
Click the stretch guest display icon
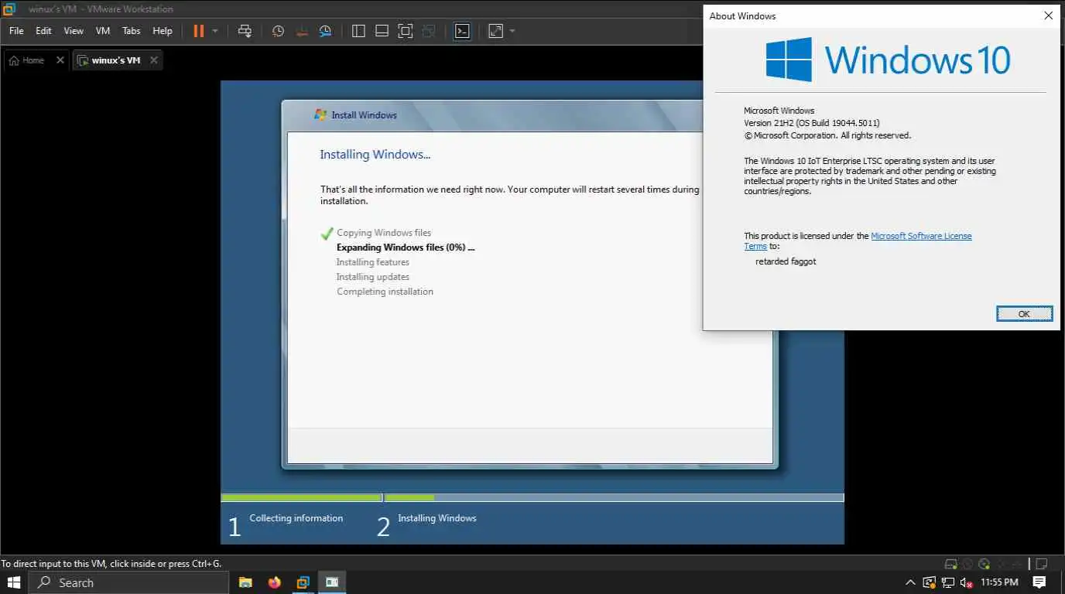(495, 31)
